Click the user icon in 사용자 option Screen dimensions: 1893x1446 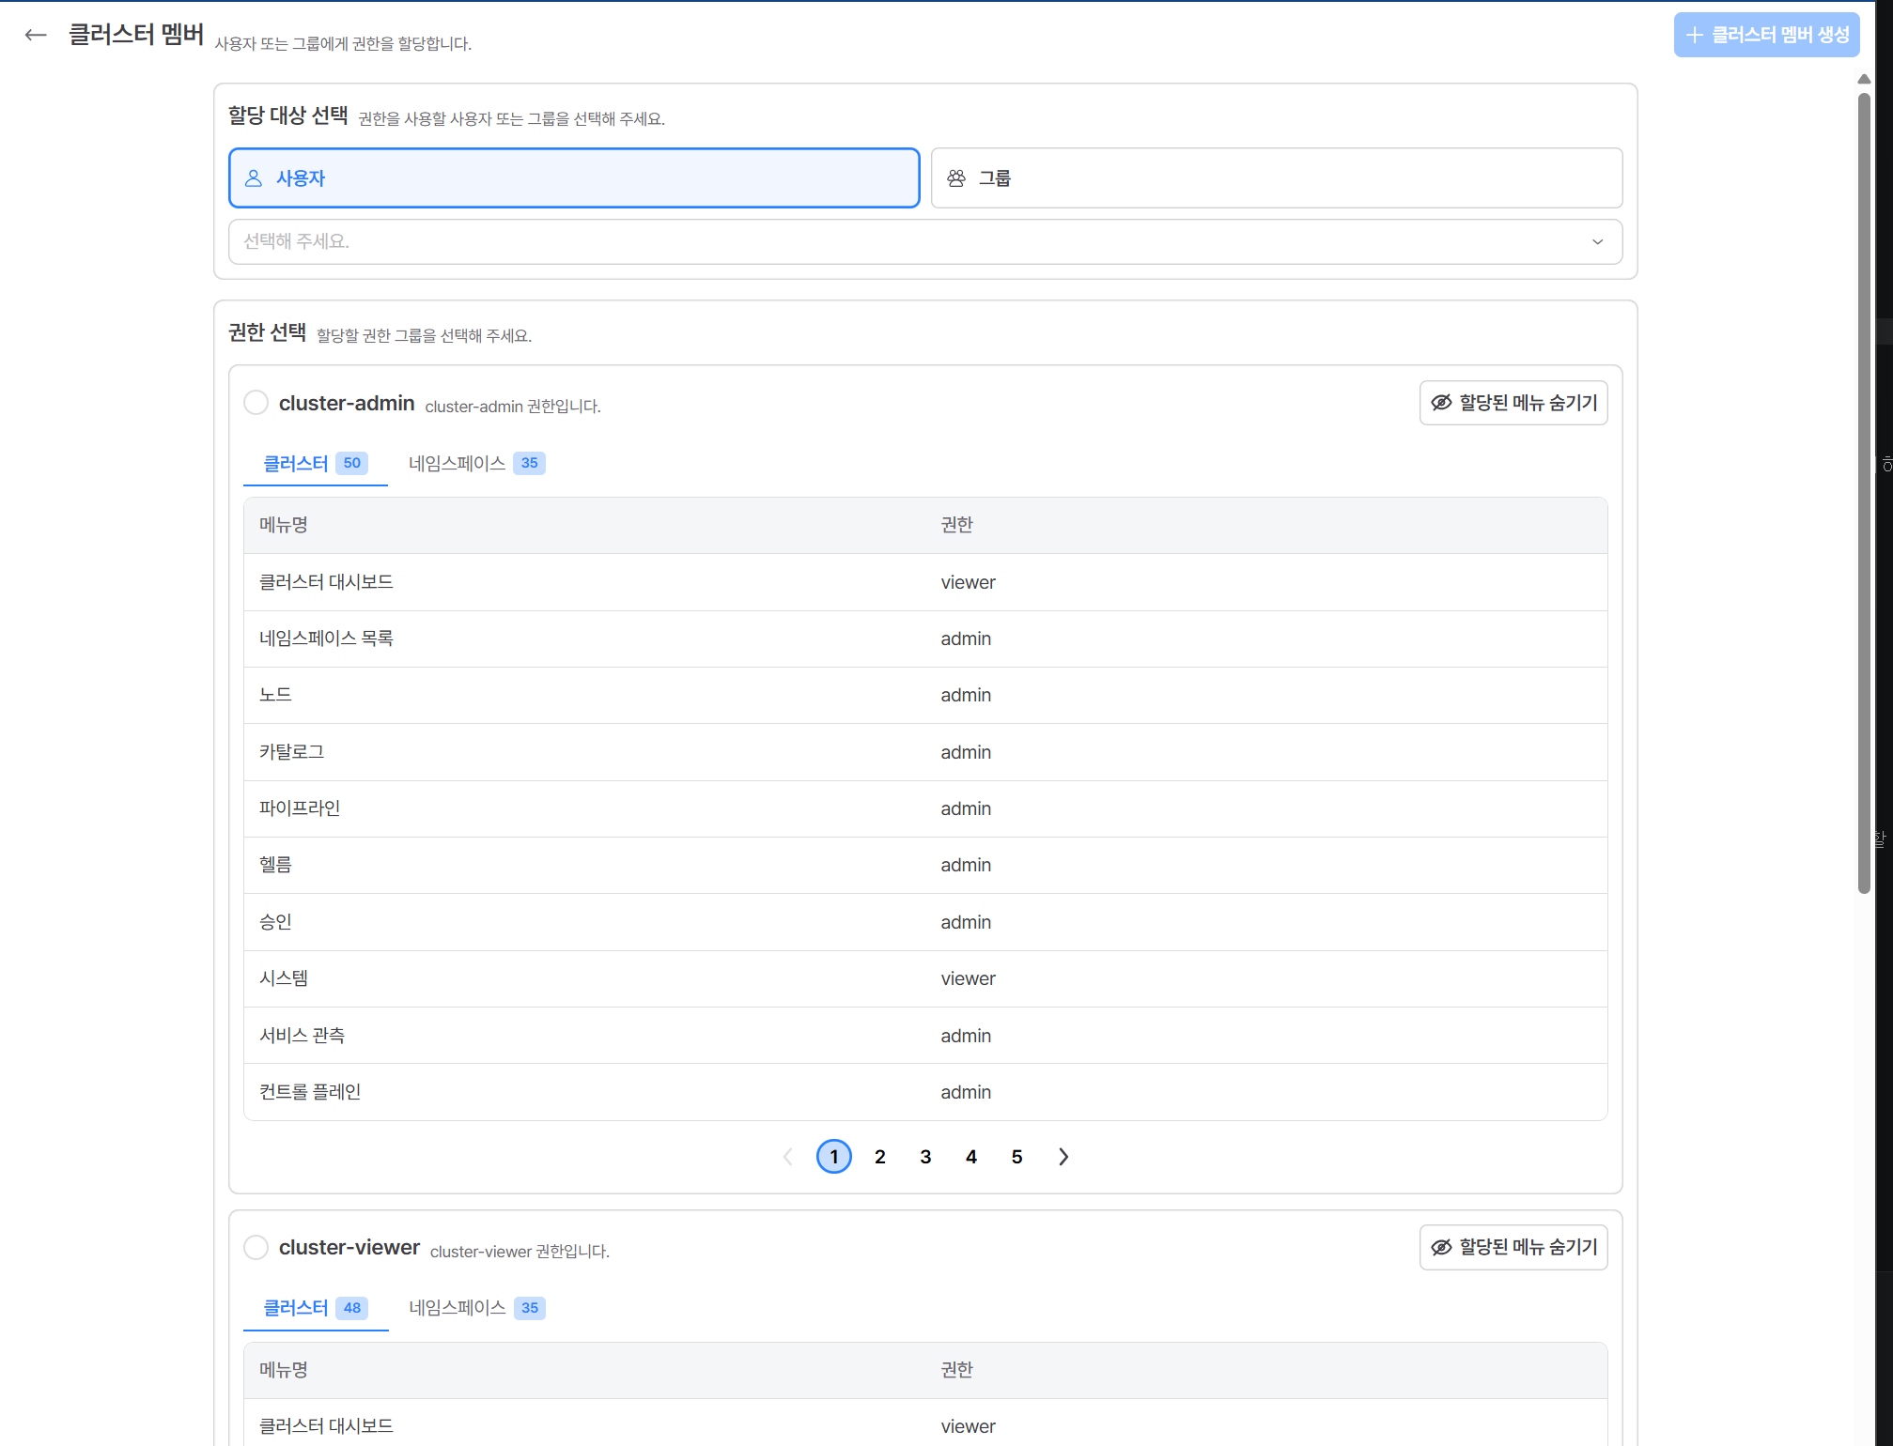coord(254,177)
